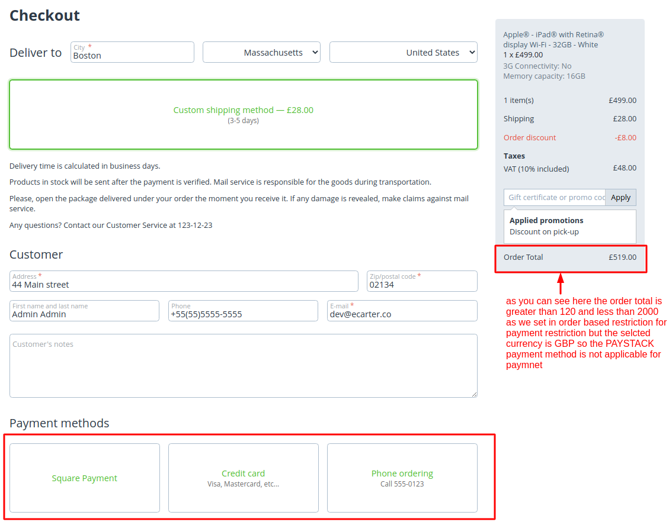This screenshot has width=669, height=525.
Task: Expand the United States country dropdown
Action: (403, 53)
